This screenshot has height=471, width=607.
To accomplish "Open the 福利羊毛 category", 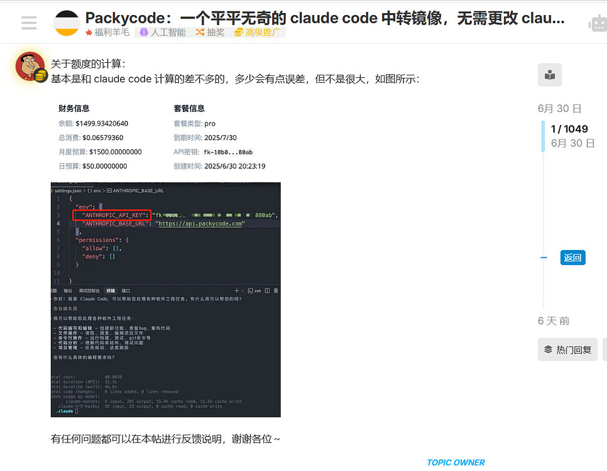I will tap(107, 32).
